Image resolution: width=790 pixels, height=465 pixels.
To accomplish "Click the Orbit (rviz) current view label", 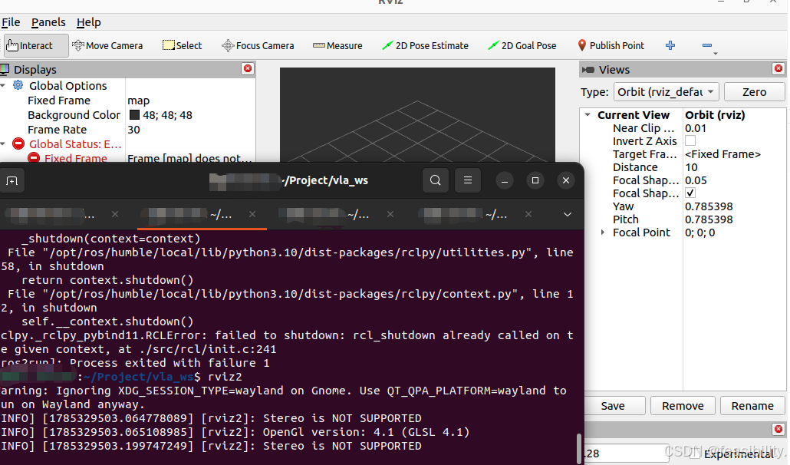I will pos(714,115).
